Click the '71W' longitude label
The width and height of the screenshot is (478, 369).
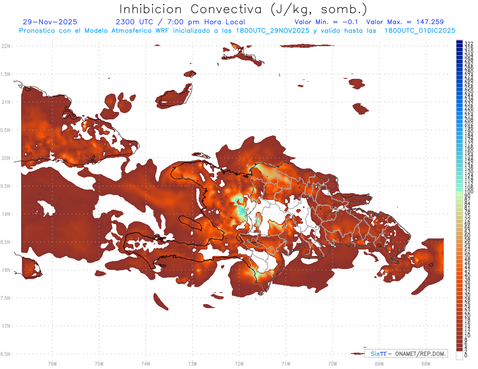point(286,363)
